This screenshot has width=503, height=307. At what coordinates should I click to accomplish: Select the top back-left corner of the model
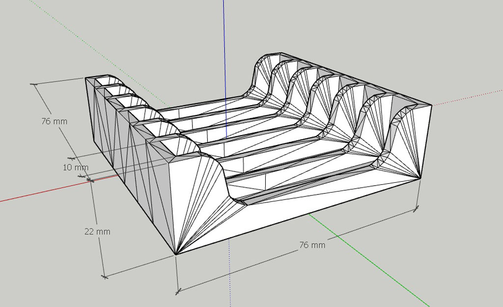[86, 78]
